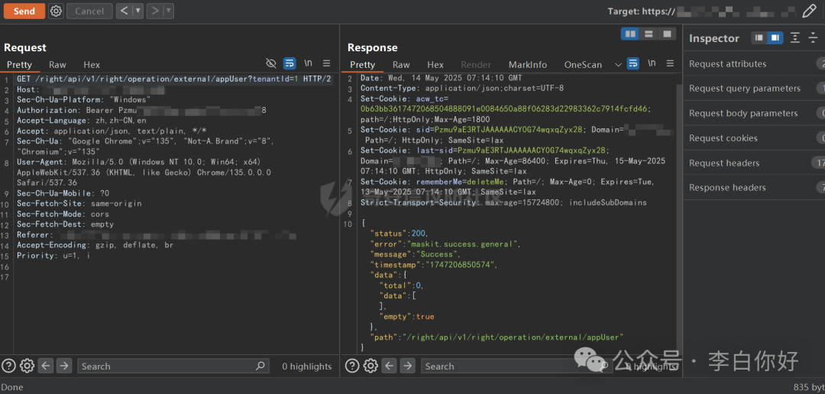Switch to the Request Raw tab
825x394 pixels.
57,65
